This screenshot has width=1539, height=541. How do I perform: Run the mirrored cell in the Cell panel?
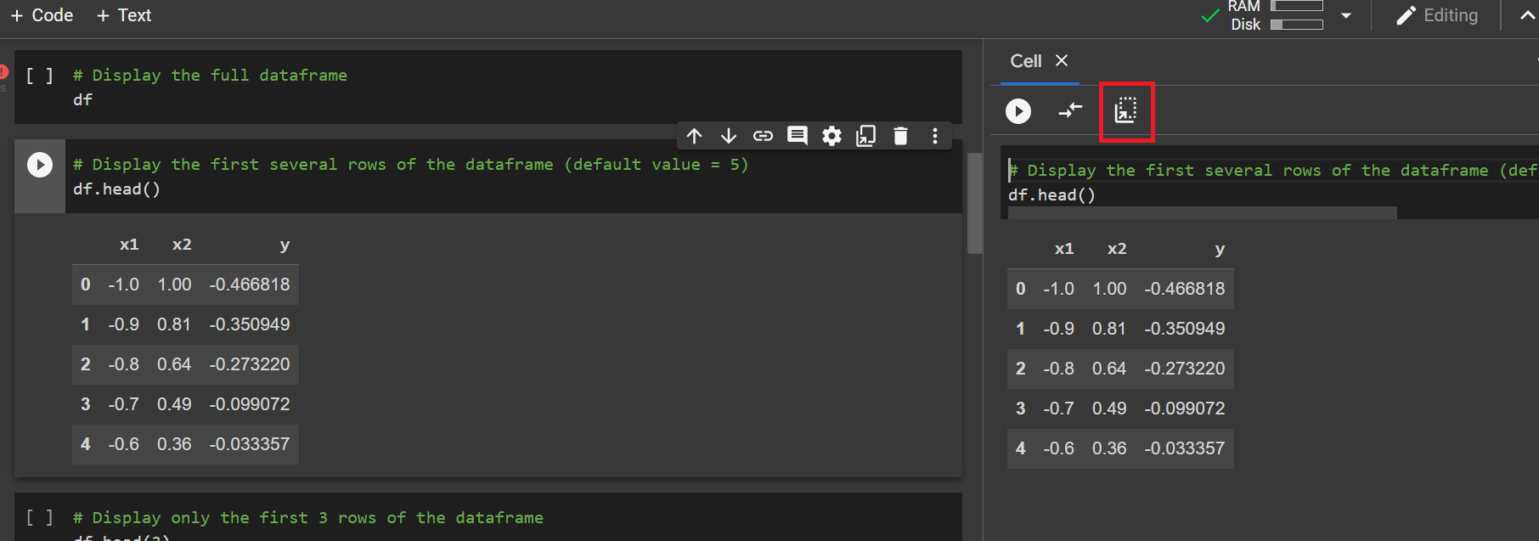[1018, 111]
